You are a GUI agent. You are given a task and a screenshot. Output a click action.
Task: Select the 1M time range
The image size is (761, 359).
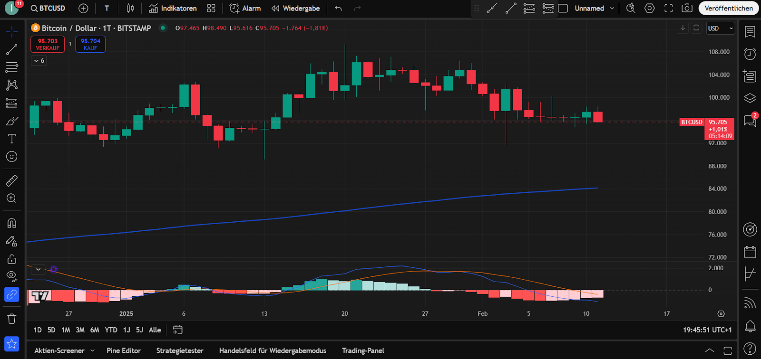pyautogui.click(x=66, y=330)
